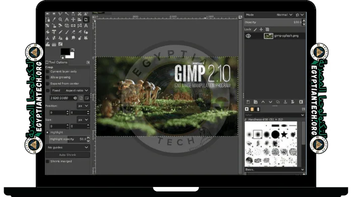This screenshot has height=197, width=352.
Task: Enable Shrink merged checkbox
Action: 47,161
